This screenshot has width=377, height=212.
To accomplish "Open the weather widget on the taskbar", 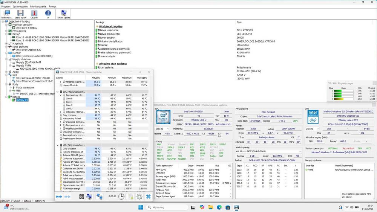I will click(x=17, y=207).
